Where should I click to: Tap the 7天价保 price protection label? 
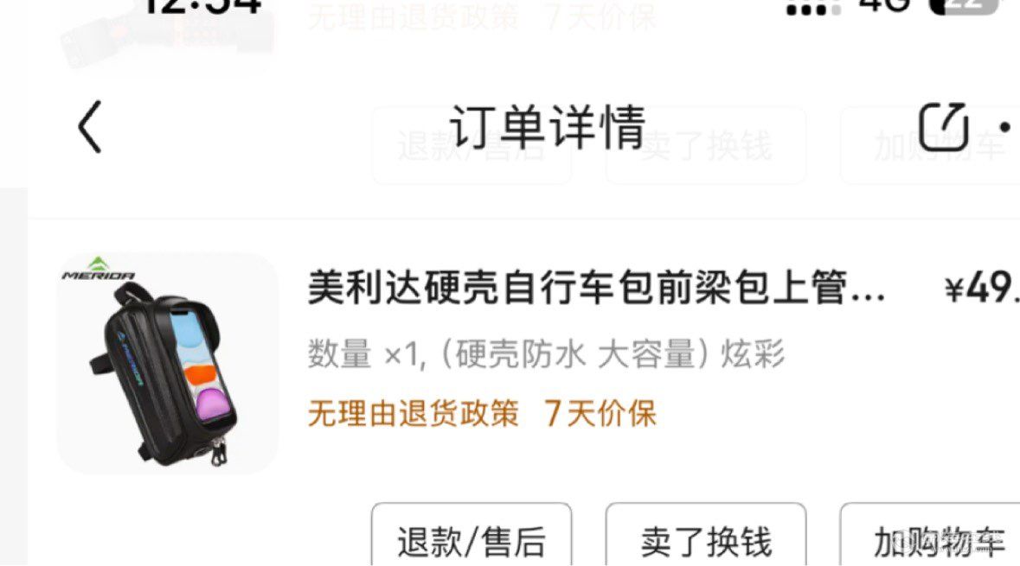pyautogui.click(x=600, y=413)
